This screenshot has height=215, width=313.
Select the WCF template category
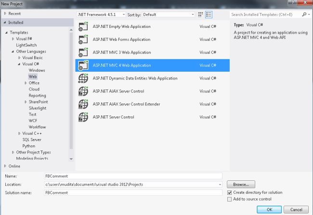click(x=33, y=121)
